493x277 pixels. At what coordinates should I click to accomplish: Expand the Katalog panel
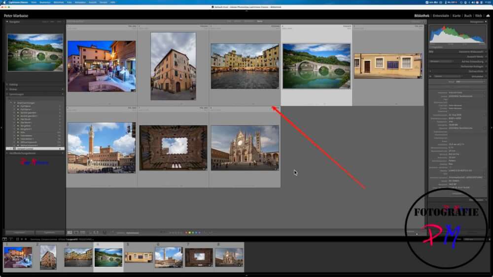7,85
